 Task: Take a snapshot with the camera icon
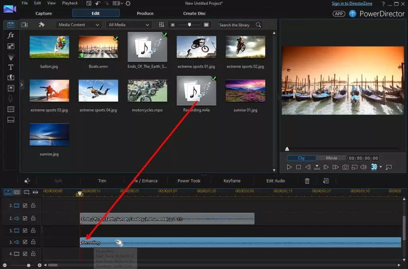(x=345, y=167)
